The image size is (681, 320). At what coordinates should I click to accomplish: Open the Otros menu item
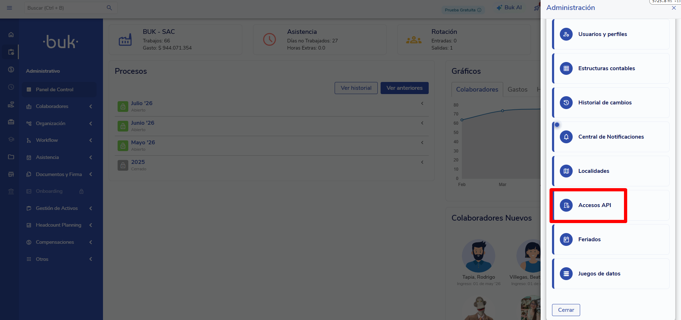(59, 259)
